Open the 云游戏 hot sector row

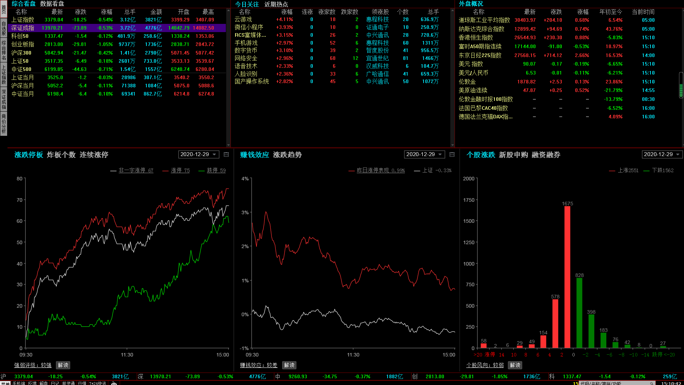(x=340, y=19)
